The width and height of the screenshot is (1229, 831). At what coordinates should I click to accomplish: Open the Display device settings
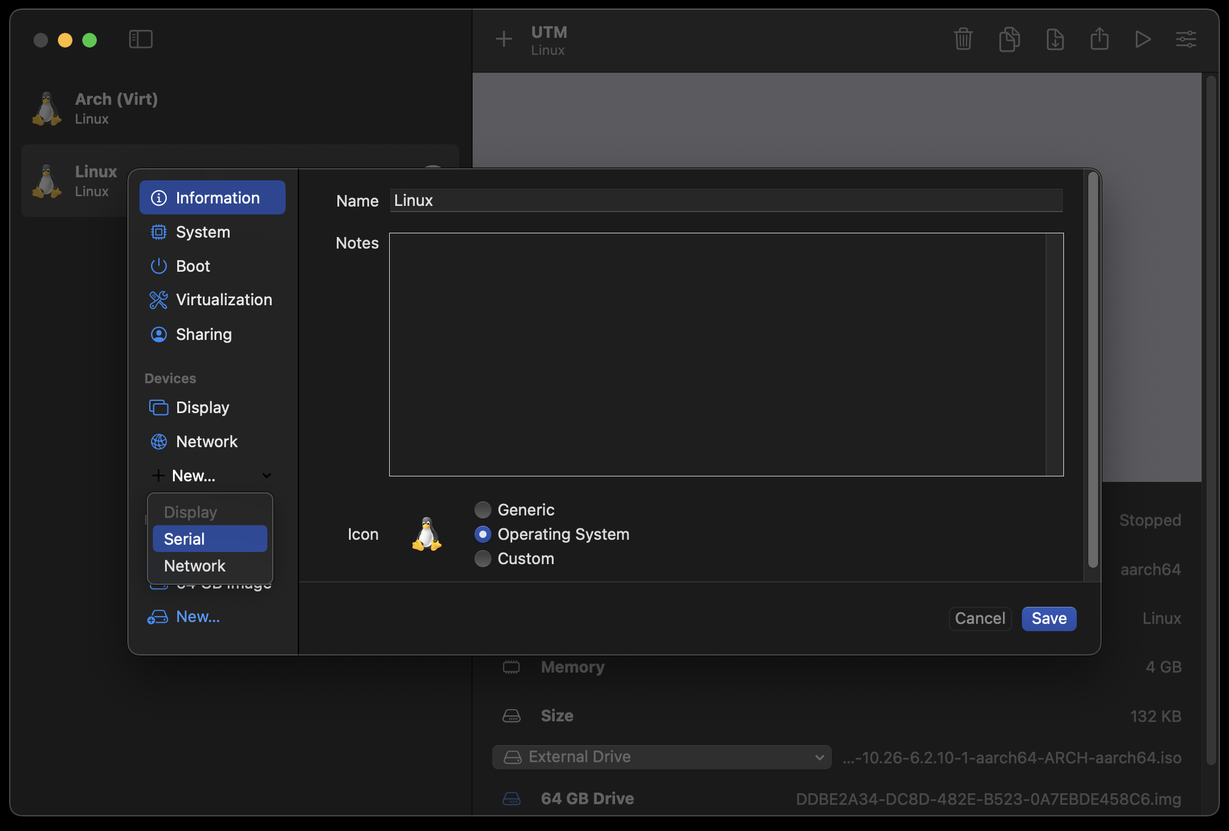[x=213, y=408]
